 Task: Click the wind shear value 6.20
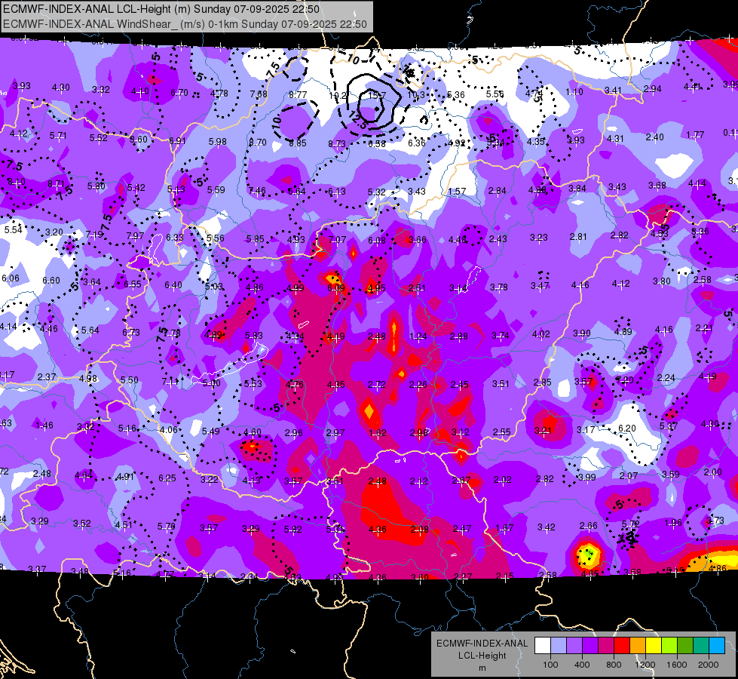627,429
